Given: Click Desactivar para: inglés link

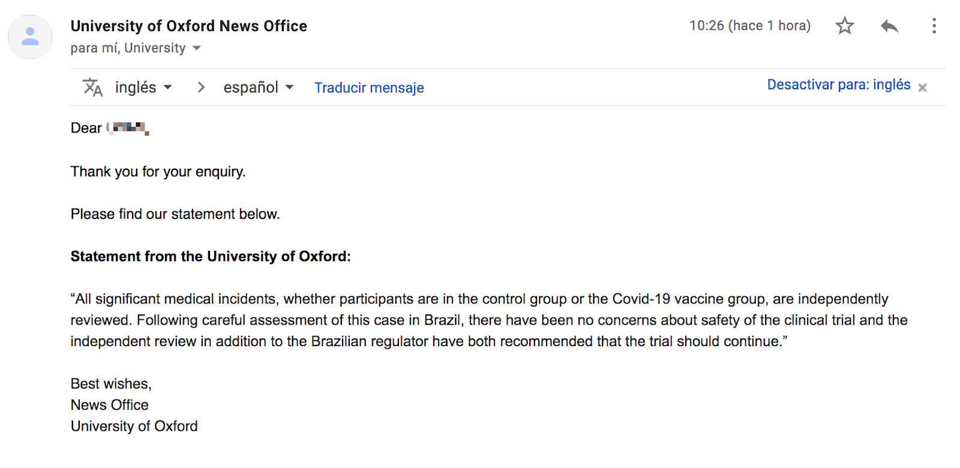Looking at the screenshot, I should (x=839, y=85).
